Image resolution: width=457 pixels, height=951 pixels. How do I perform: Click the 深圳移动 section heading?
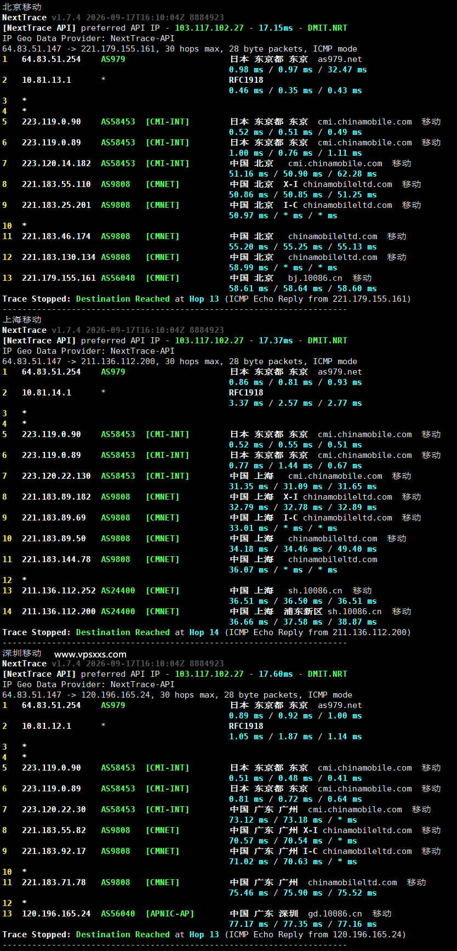coord(22,653)
